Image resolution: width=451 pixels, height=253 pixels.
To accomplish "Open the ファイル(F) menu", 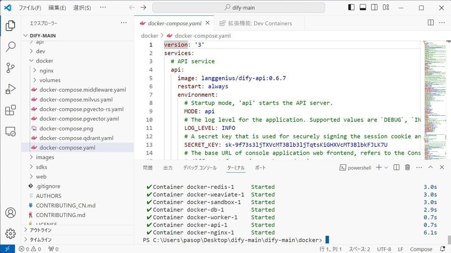I will pyautogui.click(x=30, y=8).
